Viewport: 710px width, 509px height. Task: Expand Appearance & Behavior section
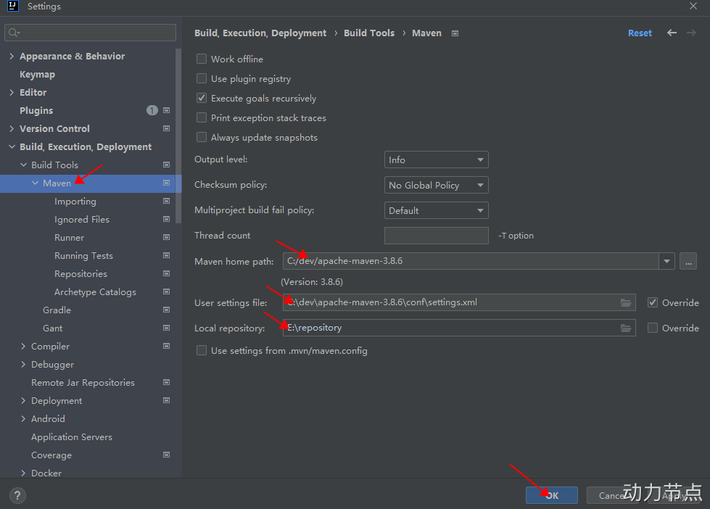click(12, 56)
